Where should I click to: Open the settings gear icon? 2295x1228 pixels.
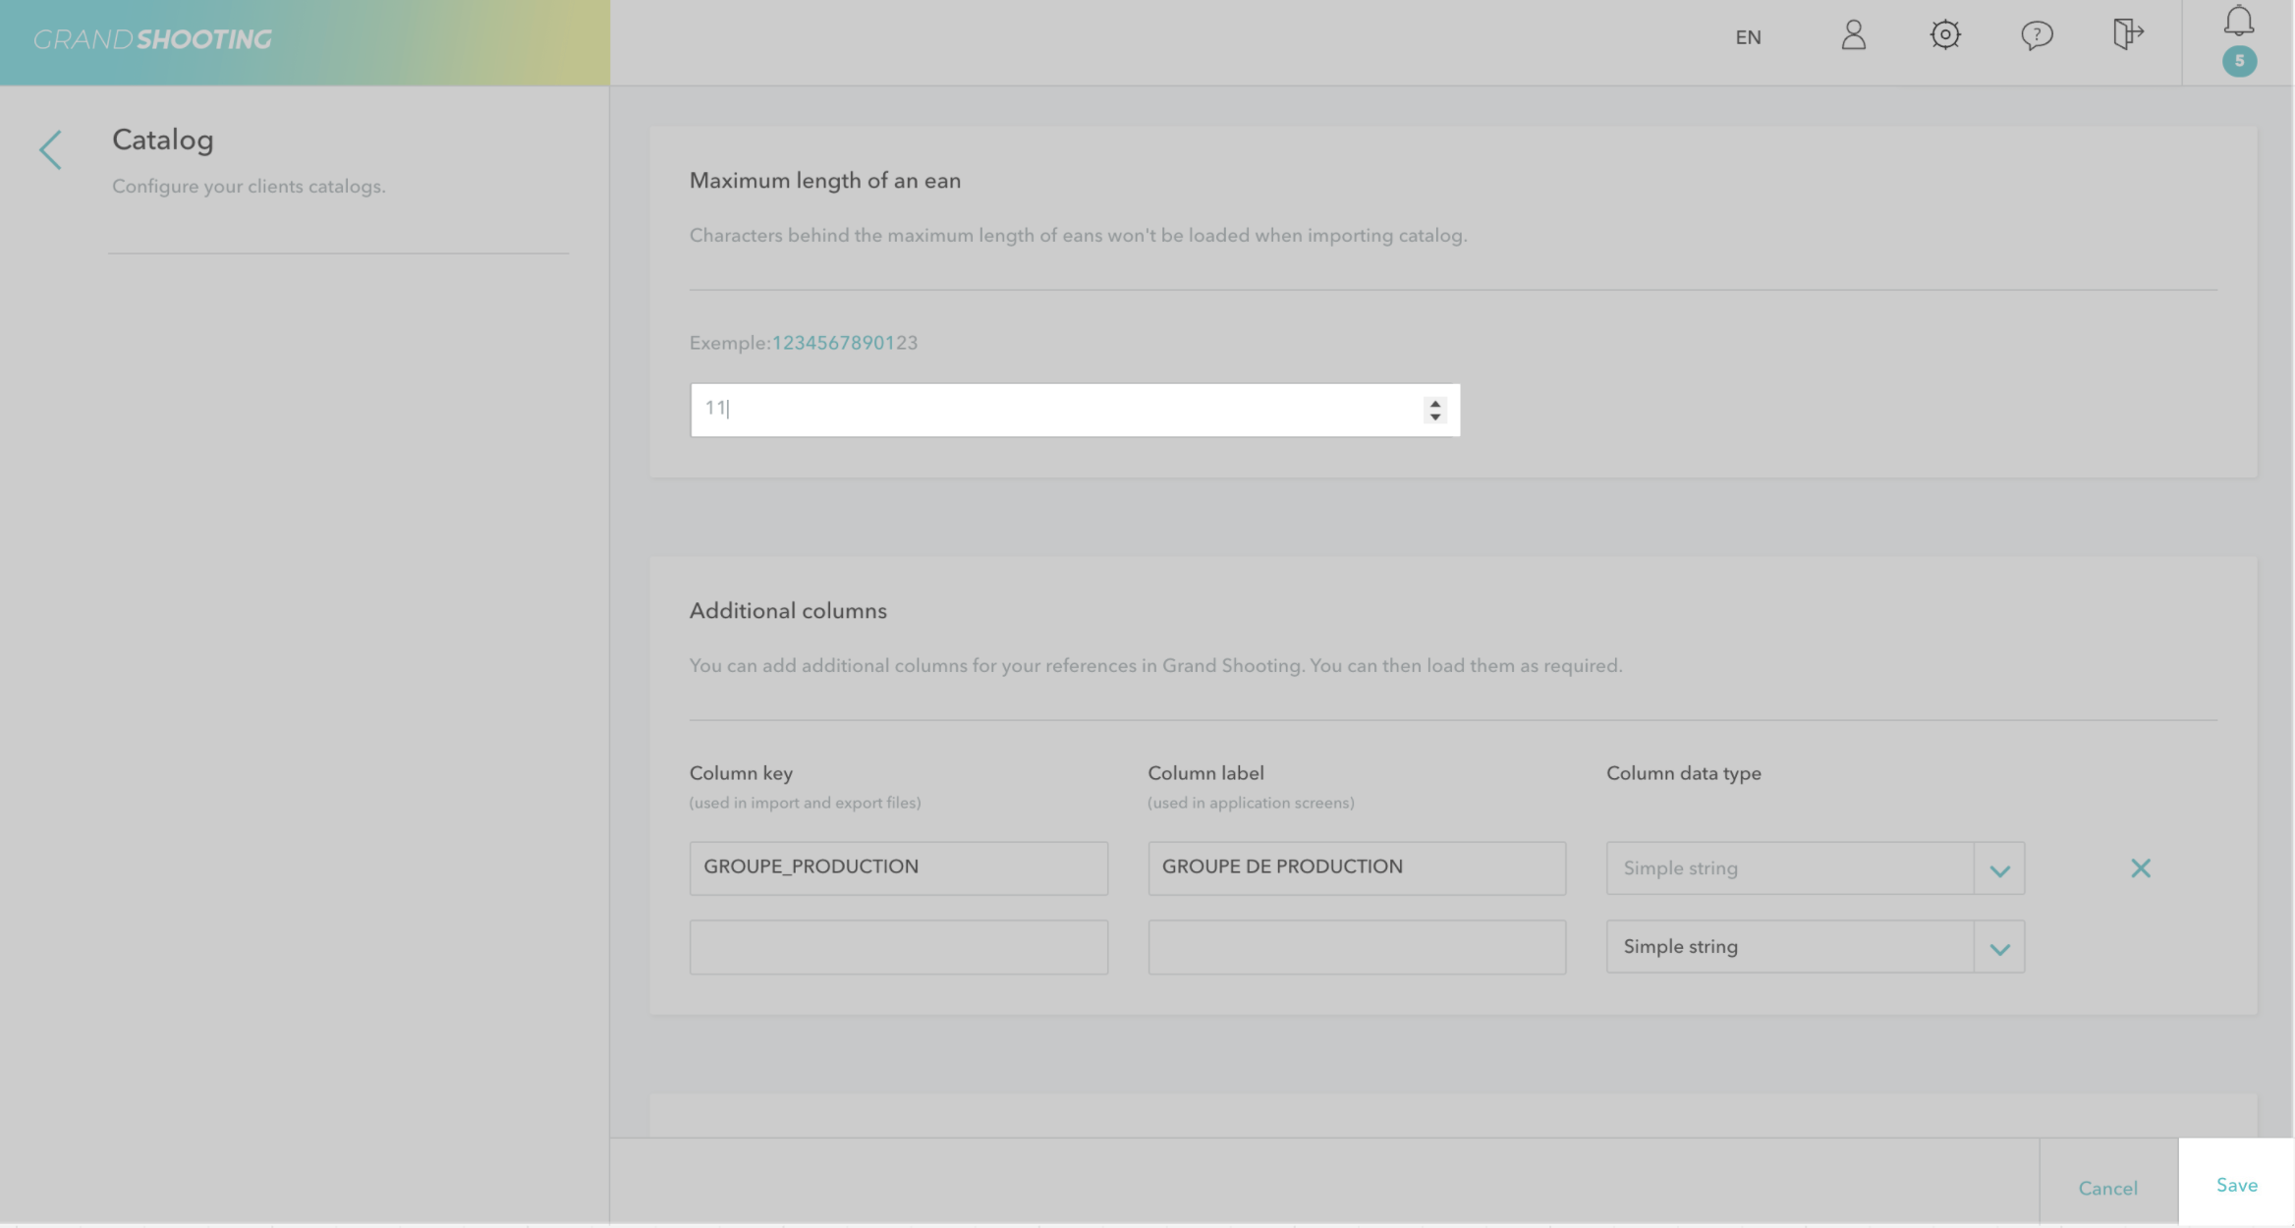(1944, 36)
